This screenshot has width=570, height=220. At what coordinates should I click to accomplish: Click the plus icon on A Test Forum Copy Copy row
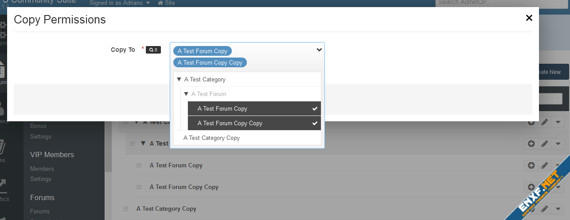[x=531, y=187]
